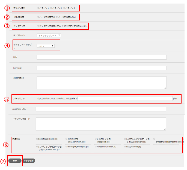Click in the トラッキングコード textarea
Image resolution: width=187 pixels, height=170 pixels.
101,124
